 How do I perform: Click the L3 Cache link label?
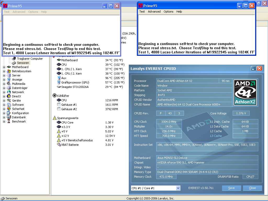[216, 136]
